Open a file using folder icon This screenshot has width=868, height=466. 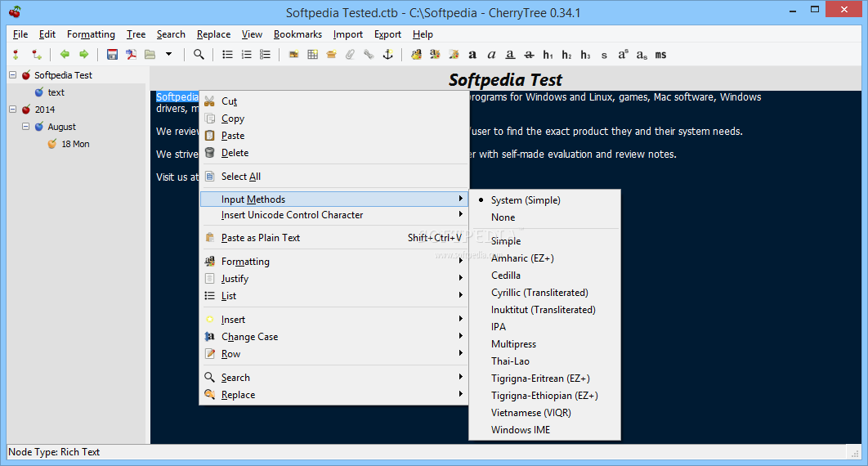[150, 54]
